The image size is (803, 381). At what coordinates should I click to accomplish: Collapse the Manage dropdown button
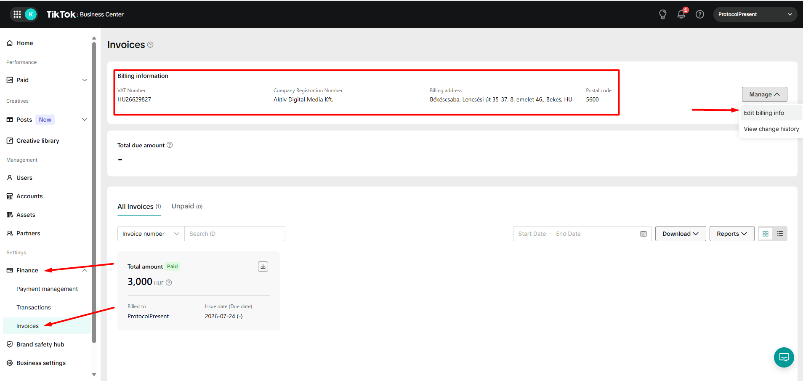(x=764, y=94)
